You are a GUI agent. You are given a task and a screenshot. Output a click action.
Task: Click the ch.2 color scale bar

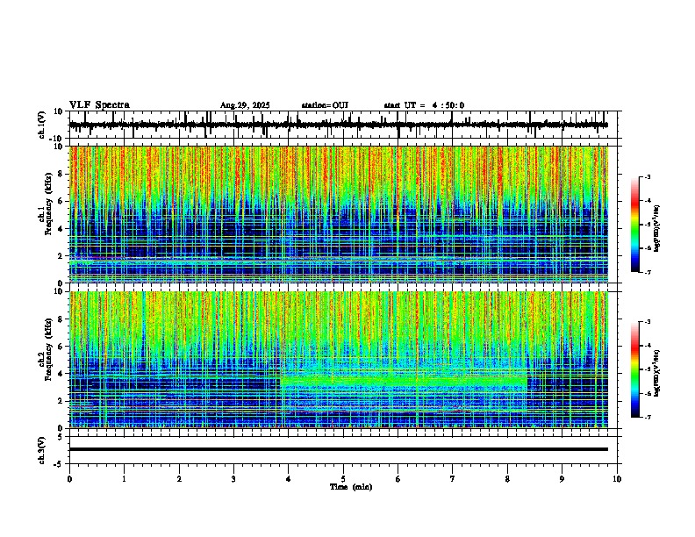tap(635, 369)
